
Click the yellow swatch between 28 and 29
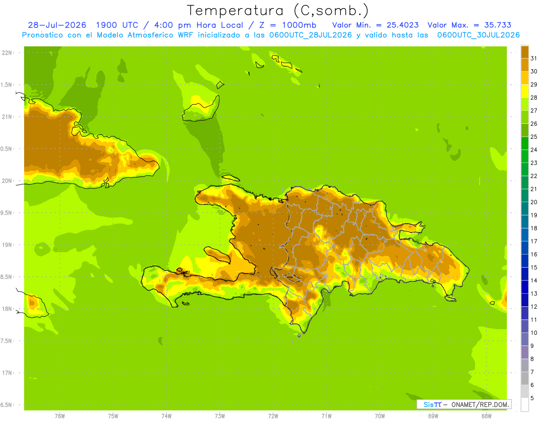[x=525, y=91]
